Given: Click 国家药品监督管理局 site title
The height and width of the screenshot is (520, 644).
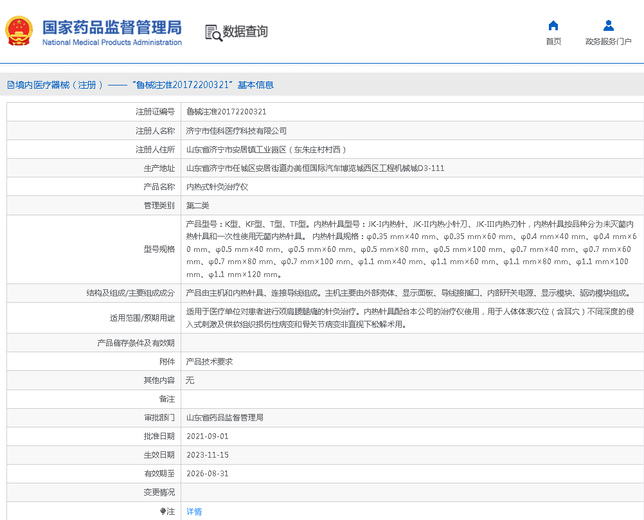Looking at the screenshot, I should 112,28.
